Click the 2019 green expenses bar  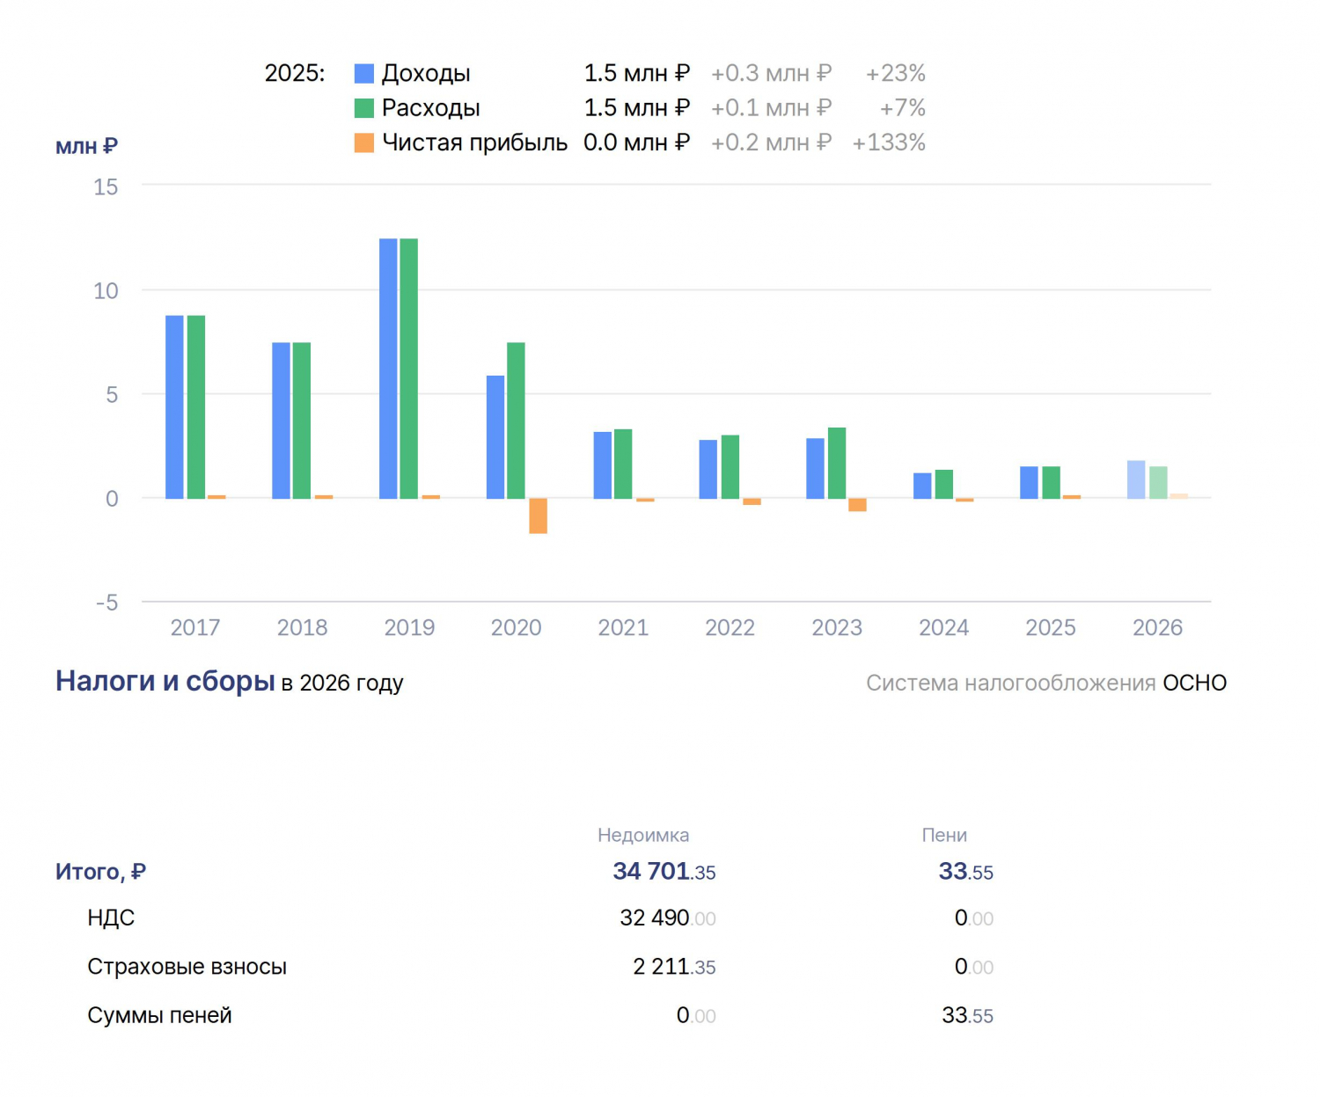click(408, 369)
